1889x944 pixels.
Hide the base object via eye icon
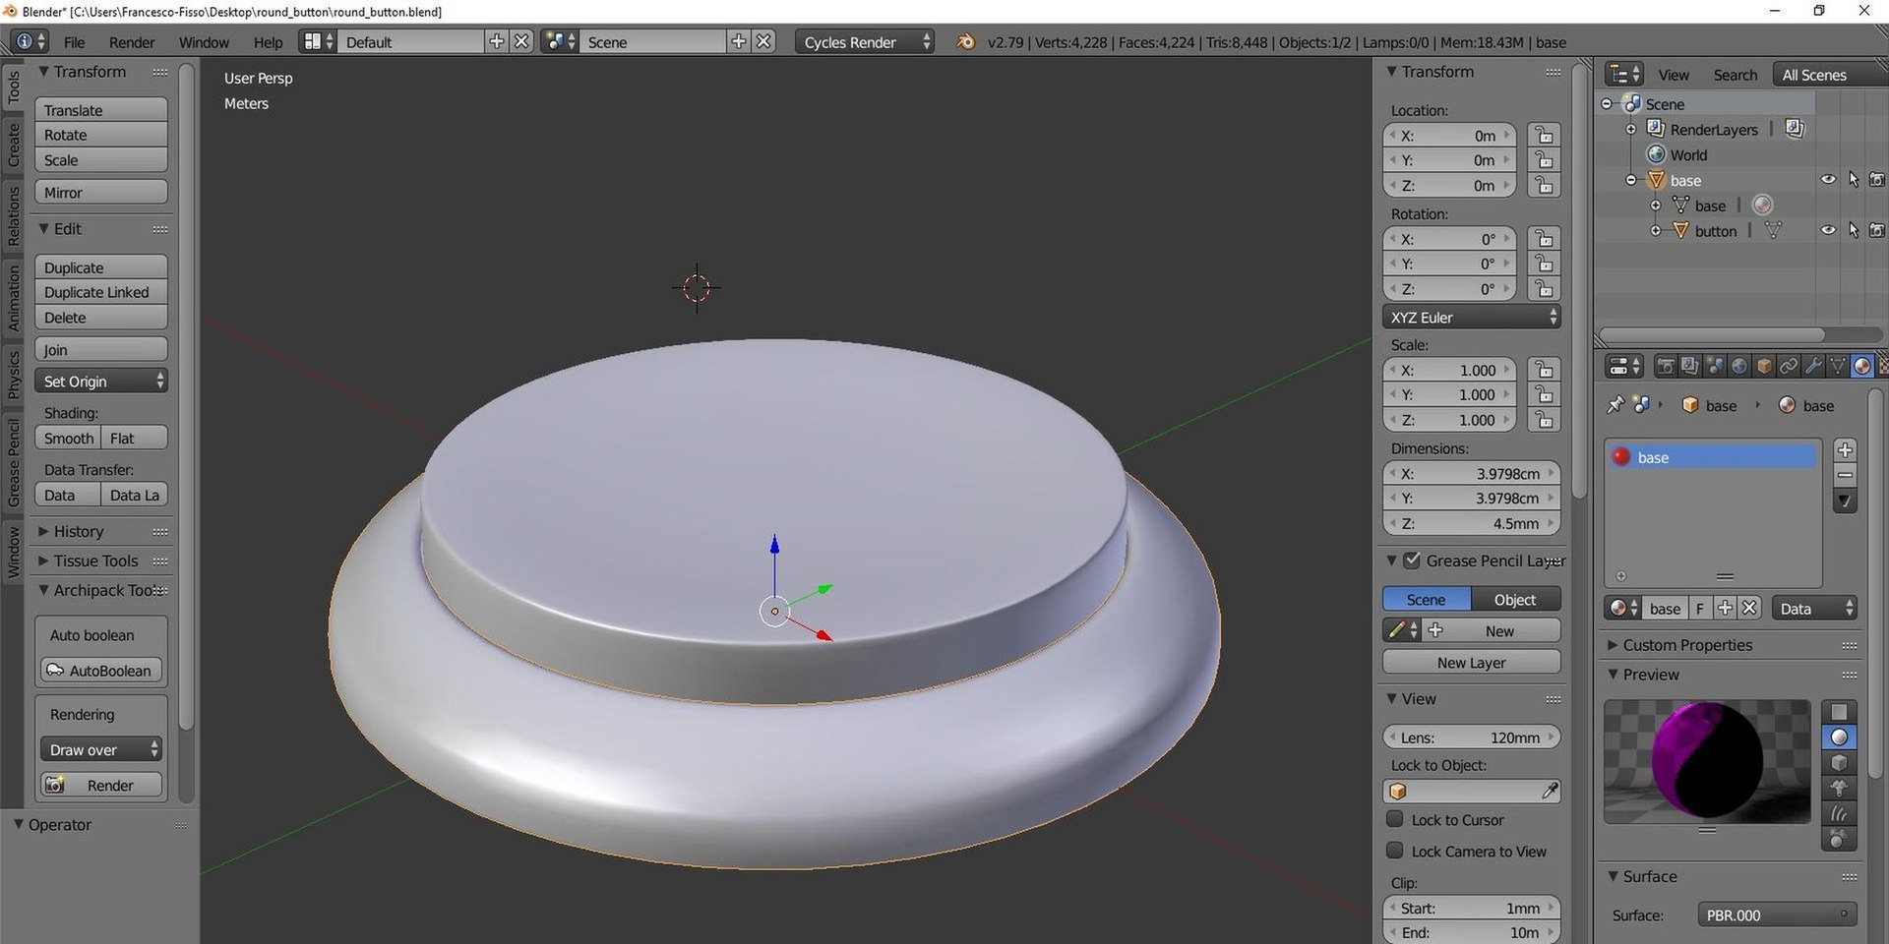pyautogui.click(x=1828, y=180)
